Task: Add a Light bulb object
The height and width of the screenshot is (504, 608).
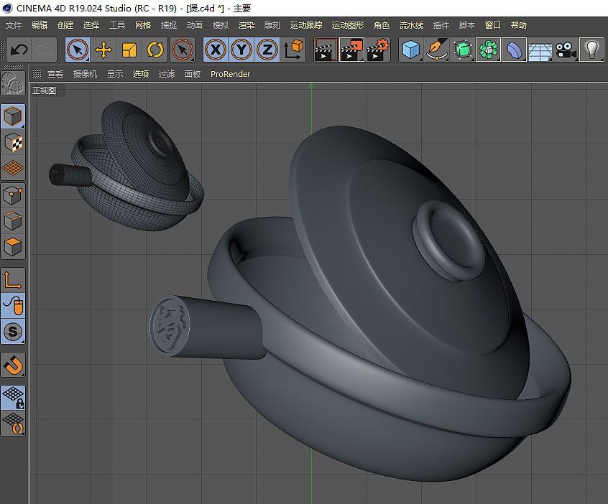Action: coord(591,50)
